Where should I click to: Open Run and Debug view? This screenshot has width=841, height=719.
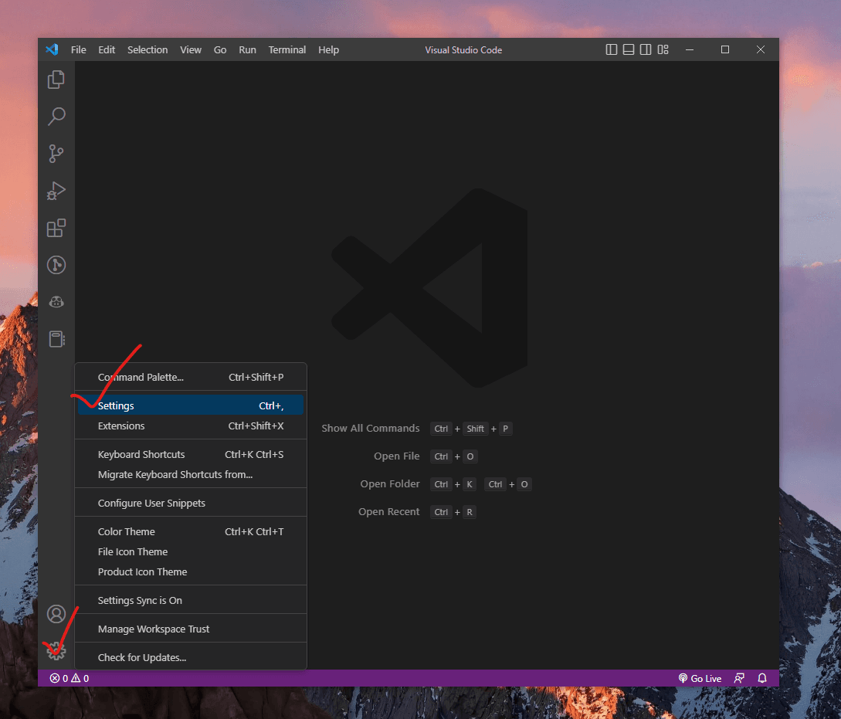56,191
